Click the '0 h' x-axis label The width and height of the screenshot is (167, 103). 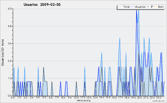[x=13, y=98]
